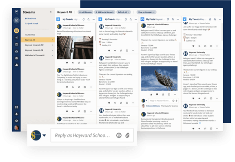
Task: Refresh the last My Tweets stream
Action: pos(210,19)
